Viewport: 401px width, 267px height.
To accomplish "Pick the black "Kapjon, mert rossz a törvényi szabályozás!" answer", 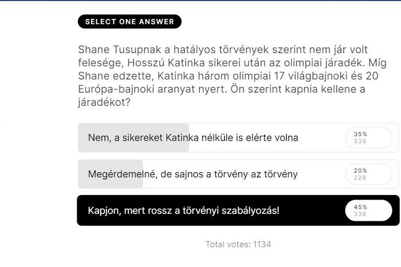I will 183,210.
